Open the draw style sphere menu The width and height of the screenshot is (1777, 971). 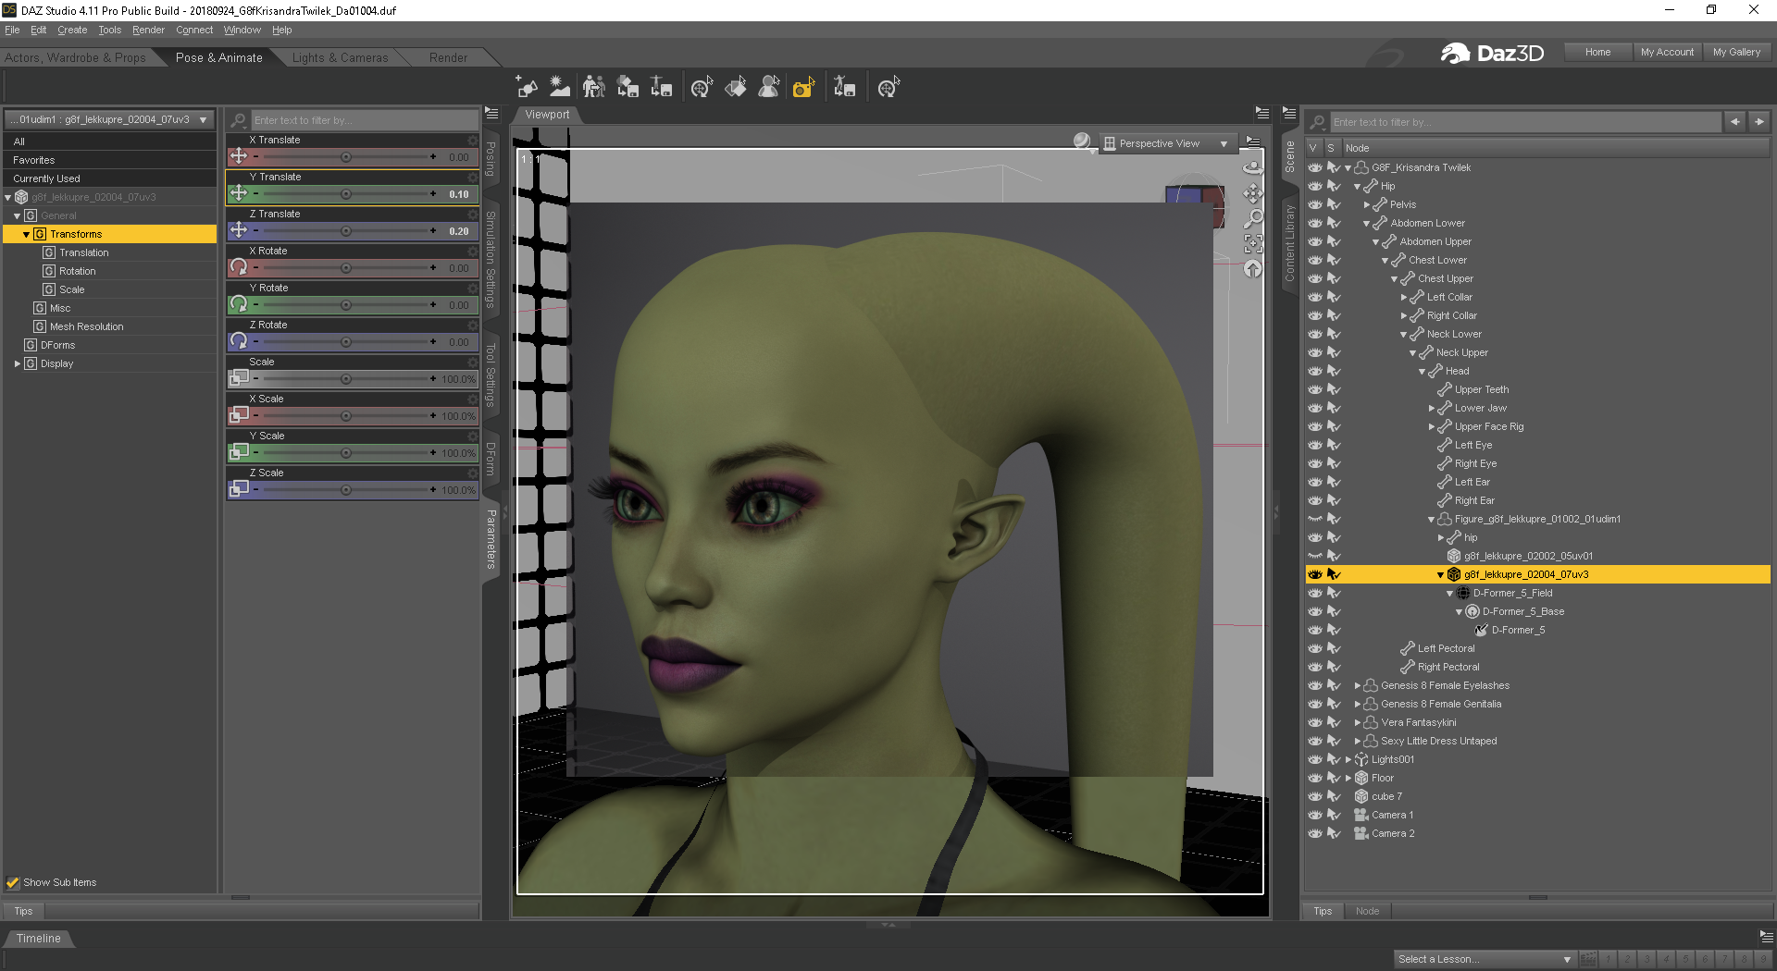(x=1082, y=141)
